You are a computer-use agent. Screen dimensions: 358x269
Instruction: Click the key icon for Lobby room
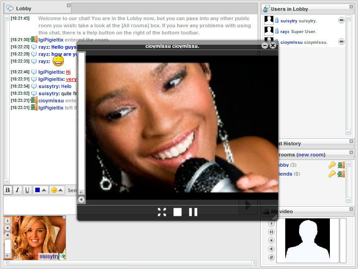tap(332, 165)
